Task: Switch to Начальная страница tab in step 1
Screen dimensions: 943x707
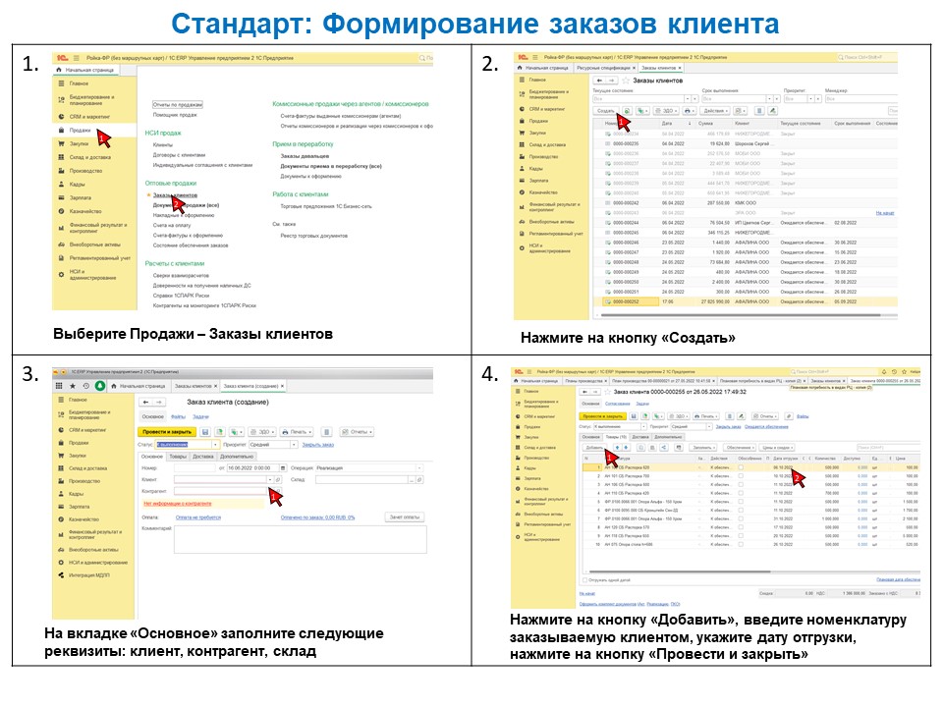Action: pyautogui.click(x=85, y=71)
